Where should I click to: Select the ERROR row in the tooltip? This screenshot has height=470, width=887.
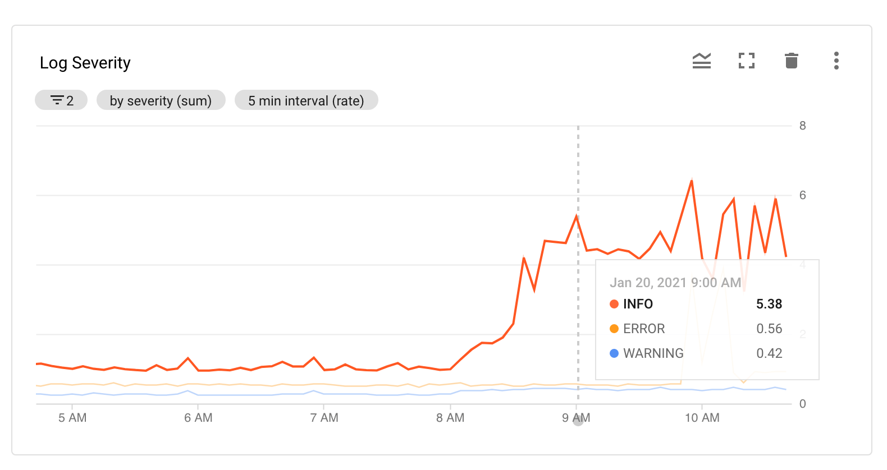696,329
